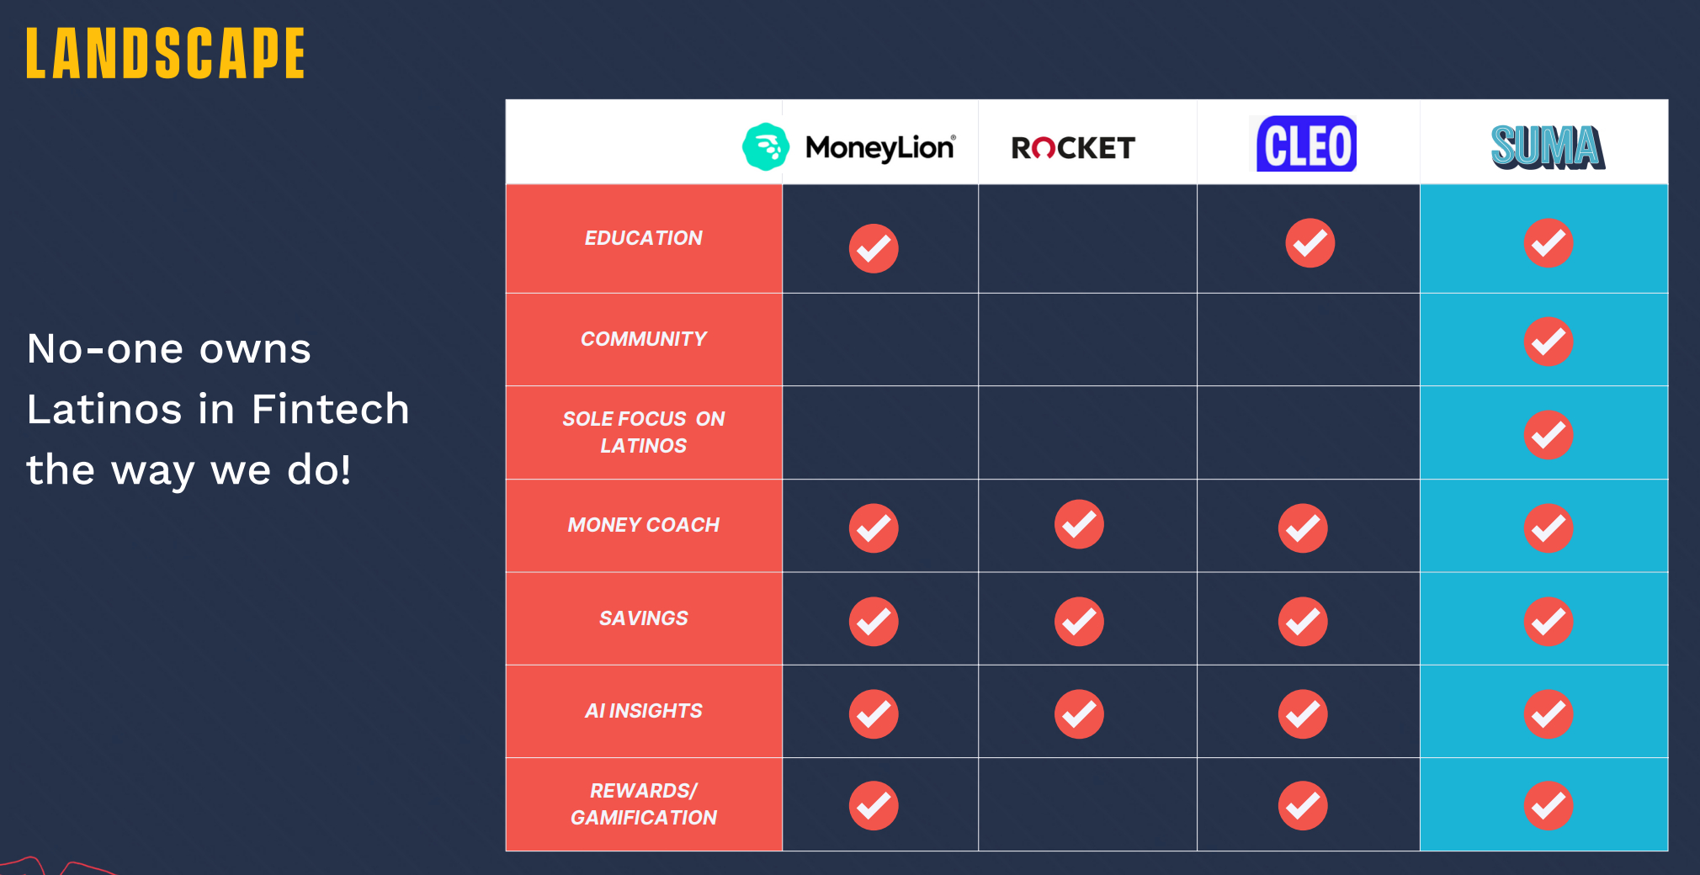1700x875 pixels.
Task: Click MoneyLion's Rewards/Gamification checkmark
Action: coord(874,806)
